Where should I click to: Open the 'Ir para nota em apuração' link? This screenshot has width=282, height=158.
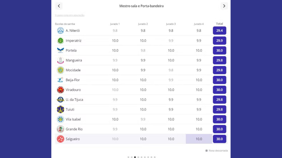point(70,15)
